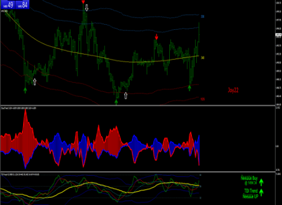Select the red Joy22 text label
The width and height of the screenshot is (282, 205).
(233, 90)
